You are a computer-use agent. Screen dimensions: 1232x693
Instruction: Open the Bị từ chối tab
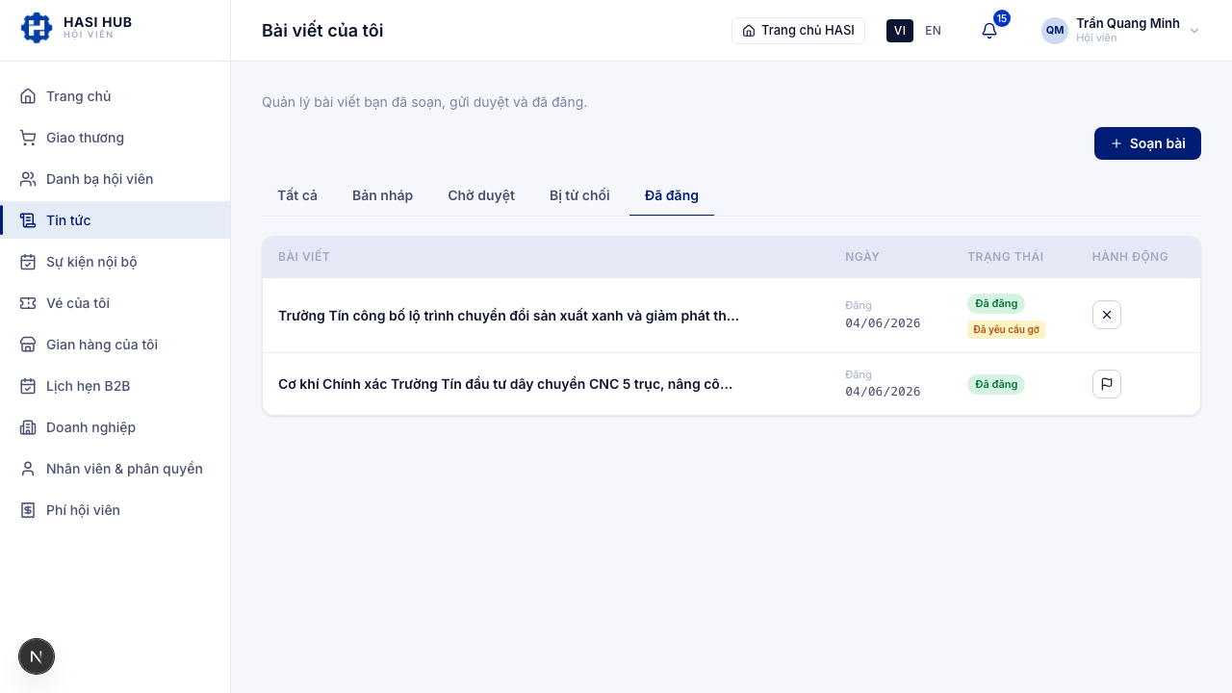[579, 195]
